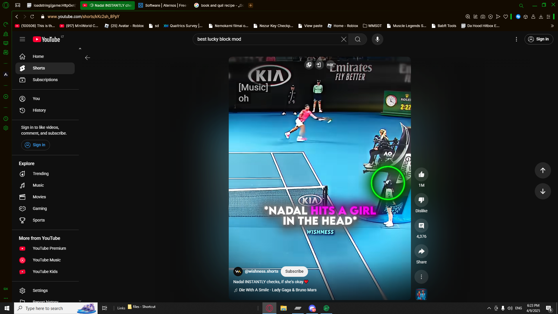Dislike this Short

(x=421, y=200)
